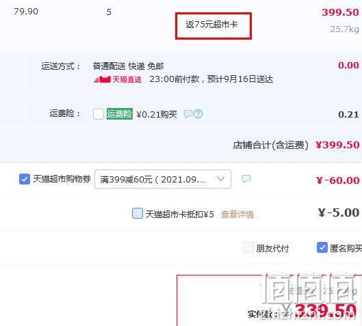Click the 普通配送 快递 免邮 shipping option

[129, 66]
